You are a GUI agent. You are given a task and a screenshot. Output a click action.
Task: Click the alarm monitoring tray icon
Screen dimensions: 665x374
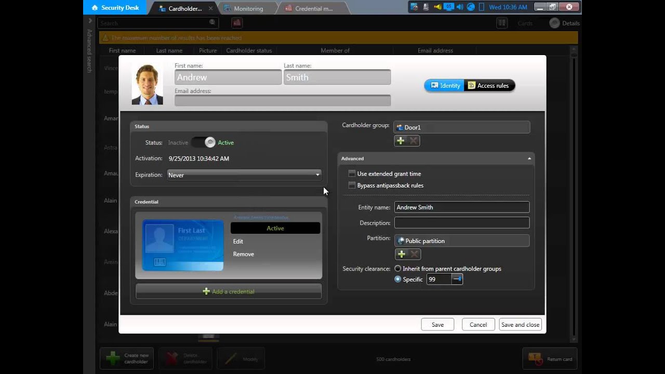(x=426, y=7)
